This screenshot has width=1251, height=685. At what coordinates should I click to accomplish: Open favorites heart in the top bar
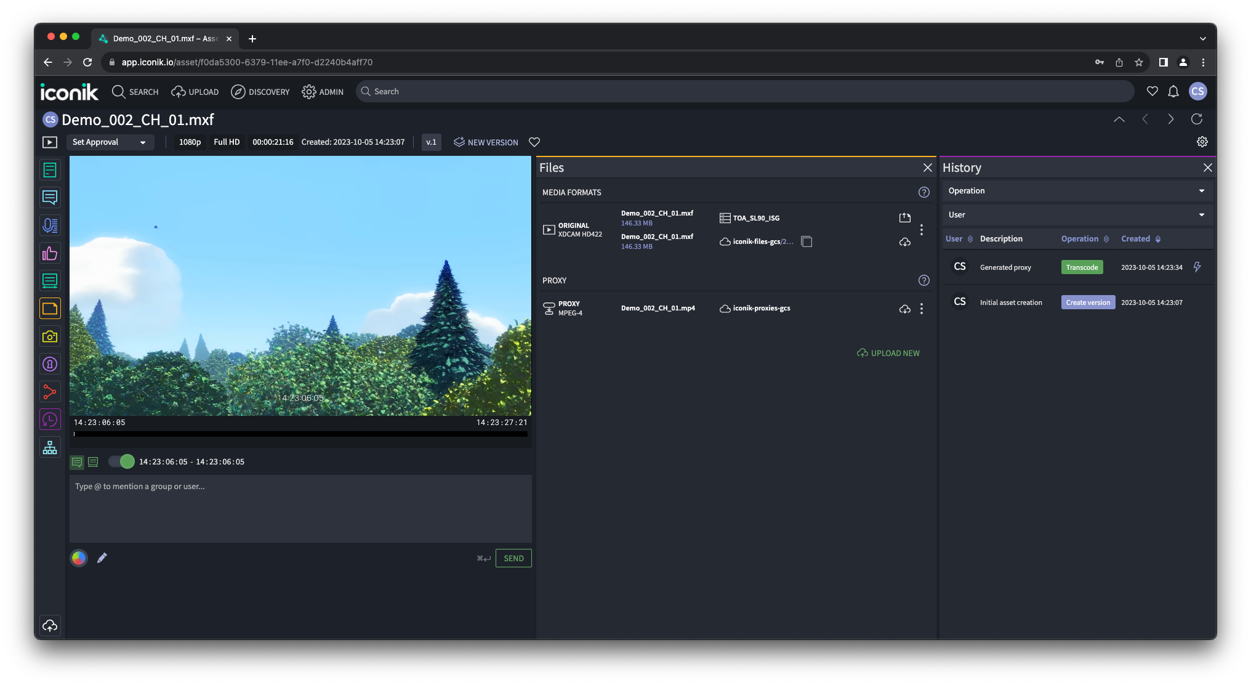pyautogui.click(x=1152, y=91)
